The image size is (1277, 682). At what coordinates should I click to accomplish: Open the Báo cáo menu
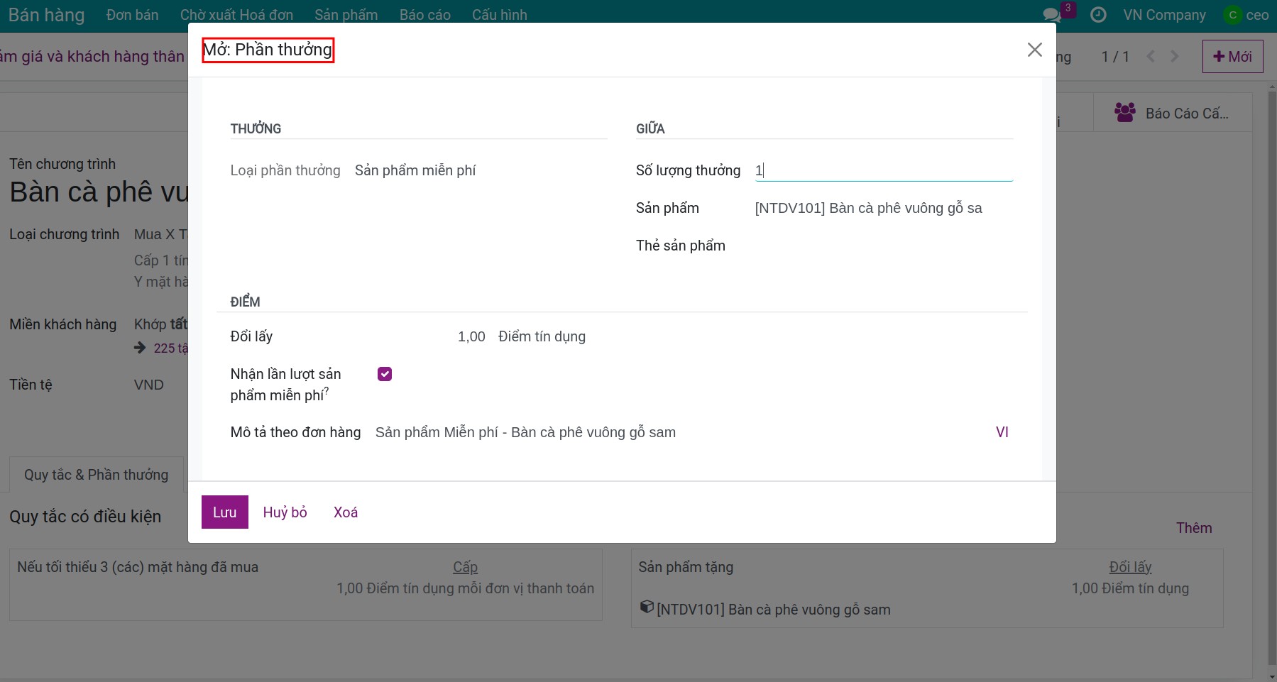pos(424,15)
